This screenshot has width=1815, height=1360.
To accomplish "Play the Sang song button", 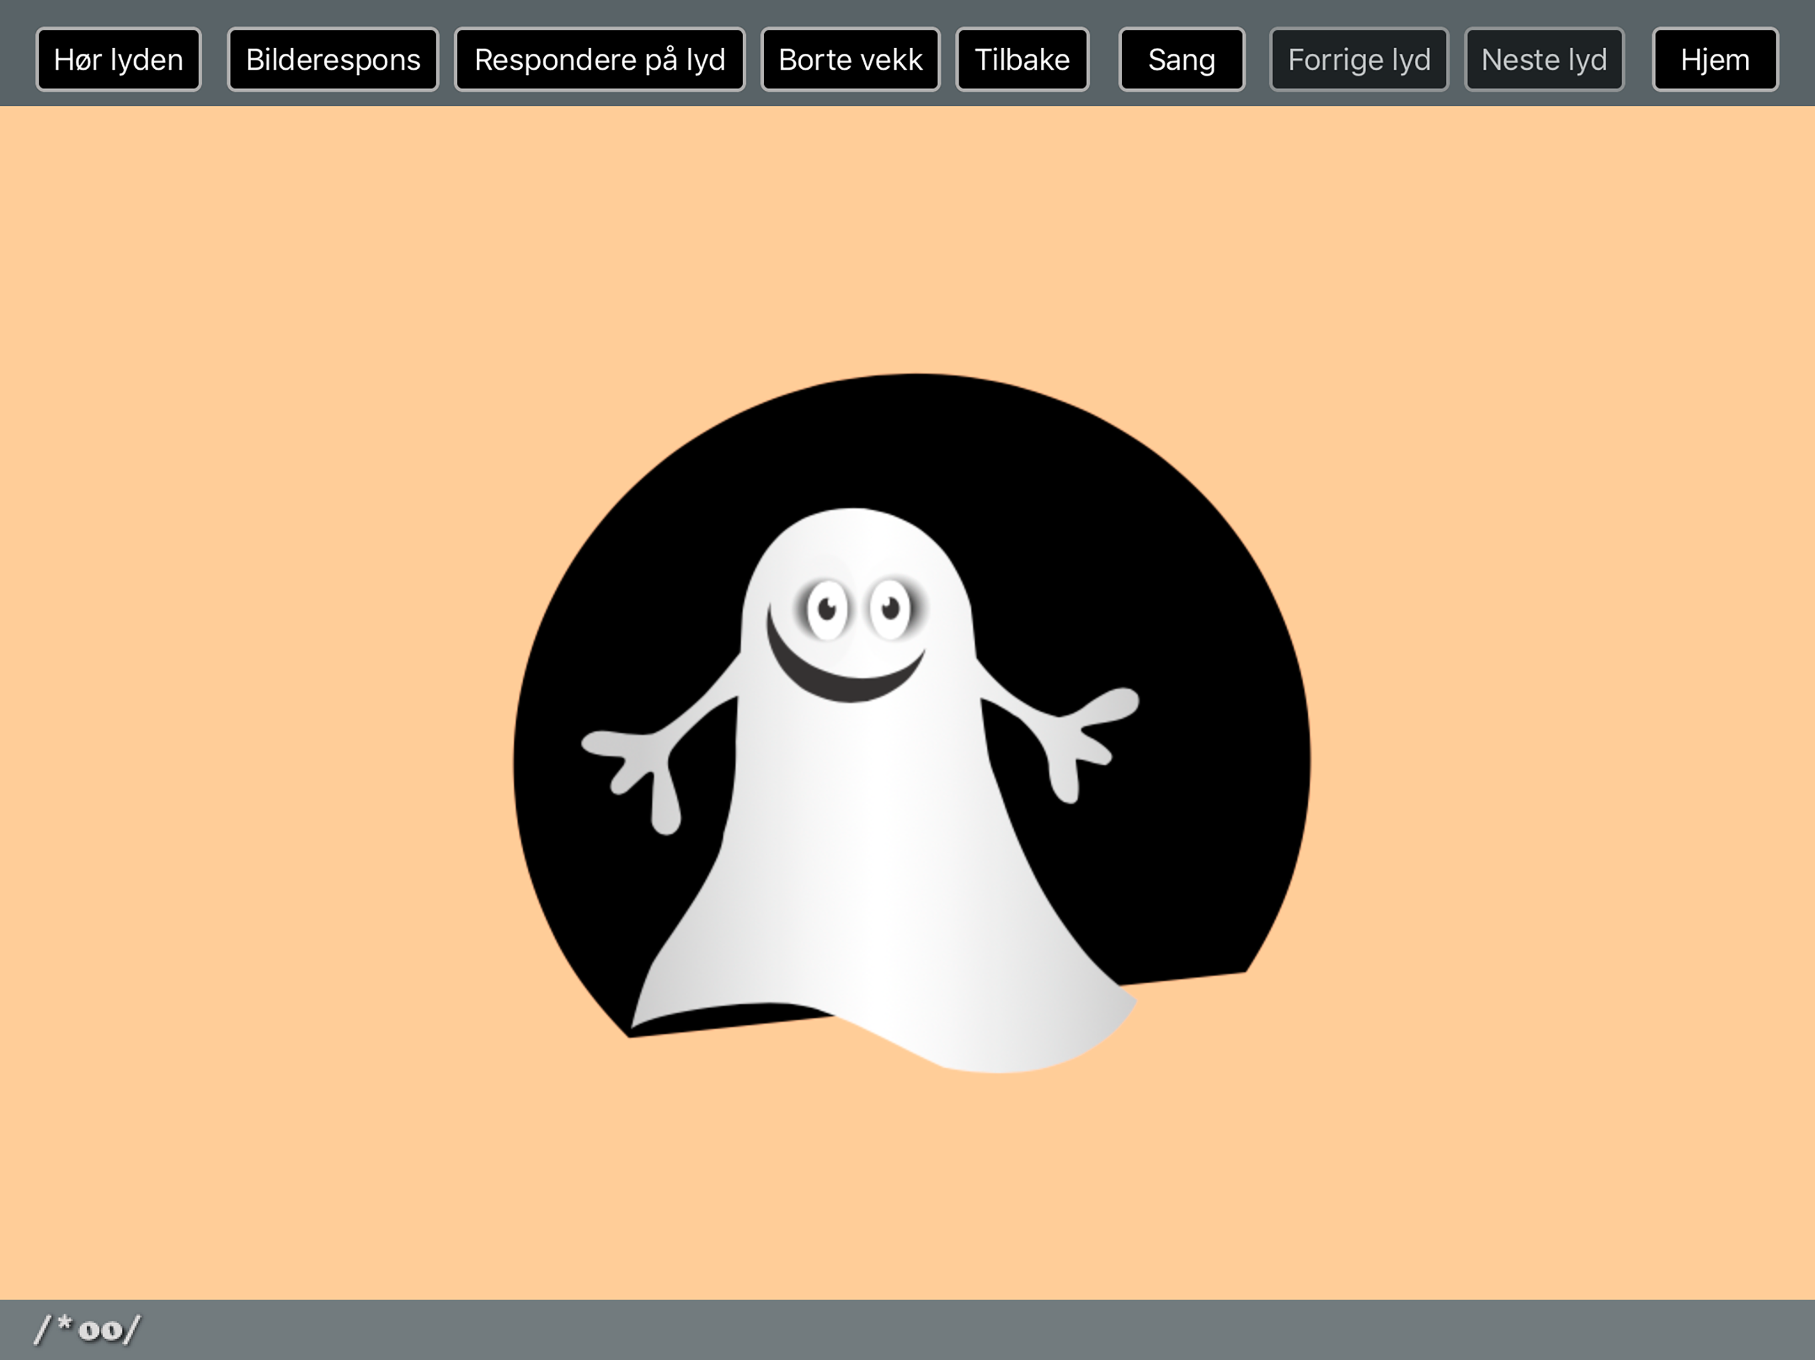I will (1181, 60).
